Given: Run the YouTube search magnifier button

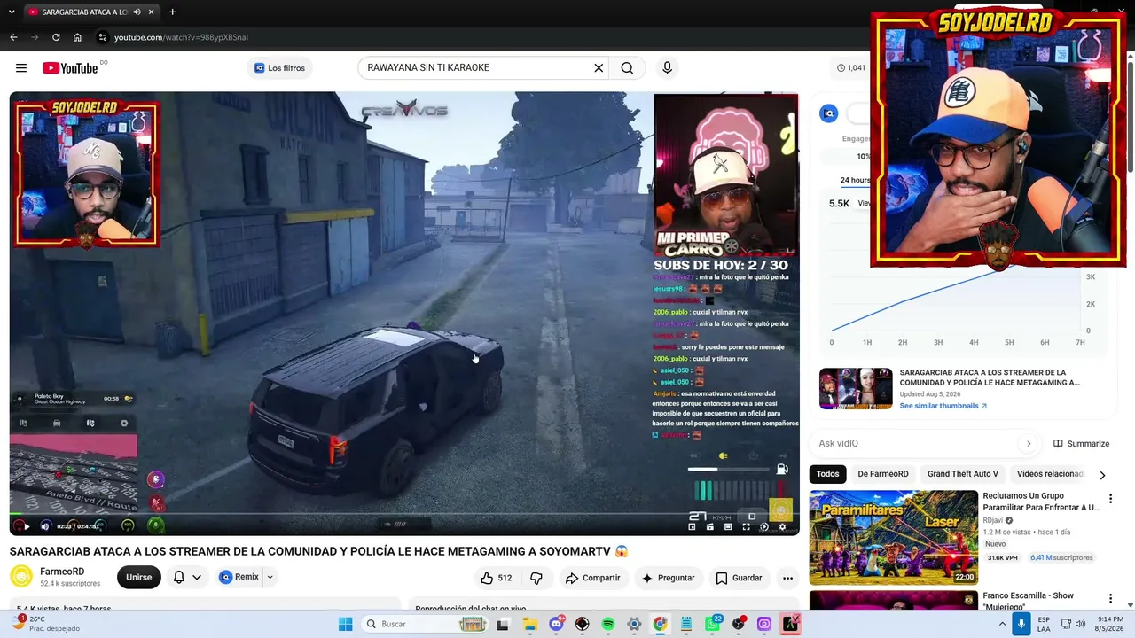Looking at the screenshot, I should tap(627, 68).
